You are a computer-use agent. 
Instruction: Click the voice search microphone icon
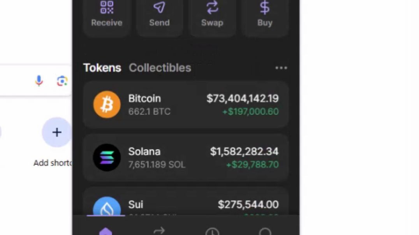pos(39,81)
